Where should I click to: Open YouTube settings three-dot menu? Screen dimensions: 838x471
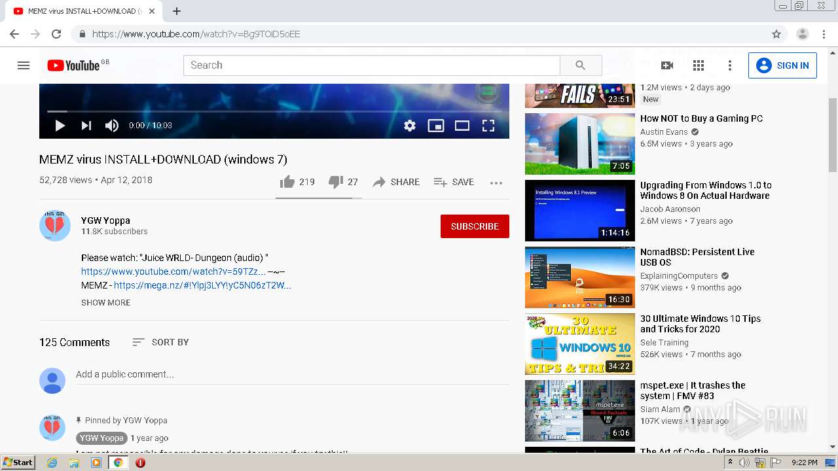click(x=730, y=65)
